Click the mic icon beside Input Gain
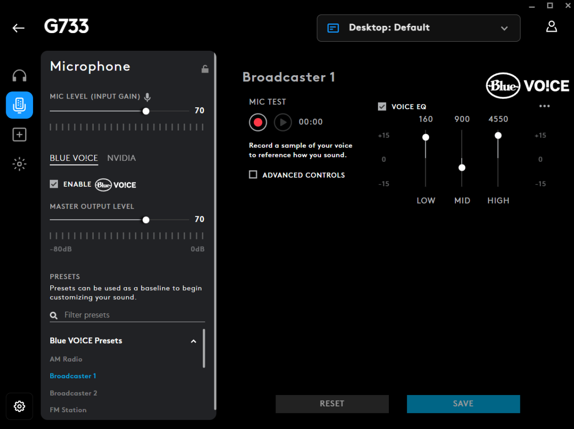Screen dimensions: 574x429 (x=147, y=97)
